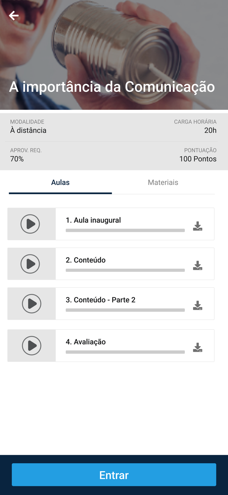Open the course cover image
The width and height of the screenshot is (228, 495).
[x=114, y=49]
